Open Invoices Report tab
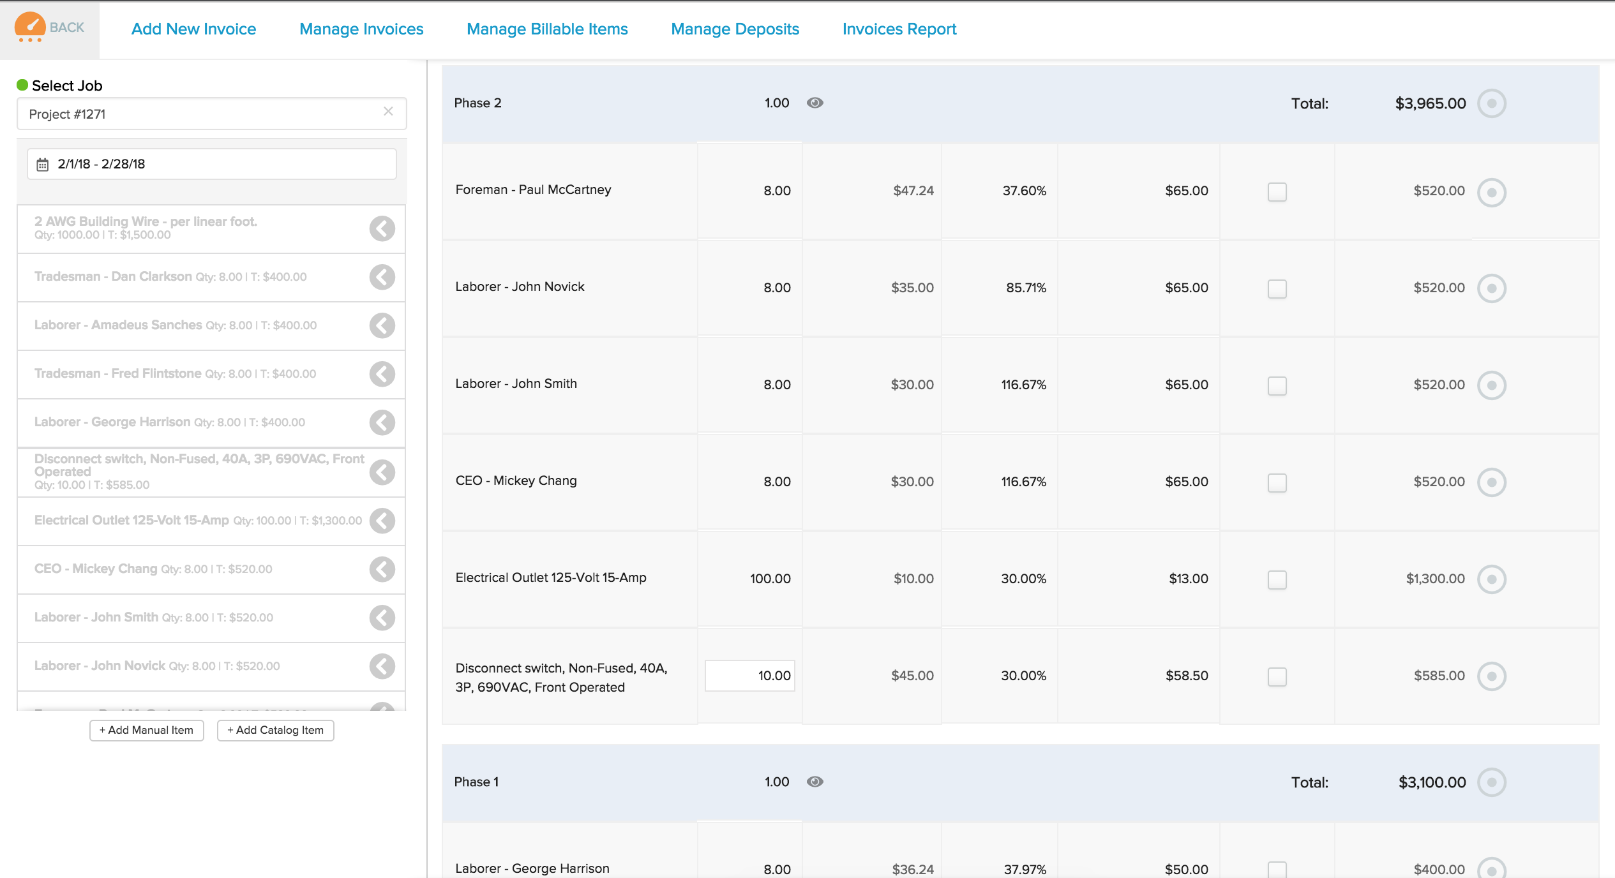The image size is (1615, 878). coord(899,29)
